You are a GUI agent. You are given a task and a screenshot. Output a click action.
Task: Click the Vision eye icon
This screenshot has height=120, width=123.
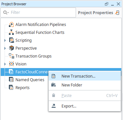(12, 64)
